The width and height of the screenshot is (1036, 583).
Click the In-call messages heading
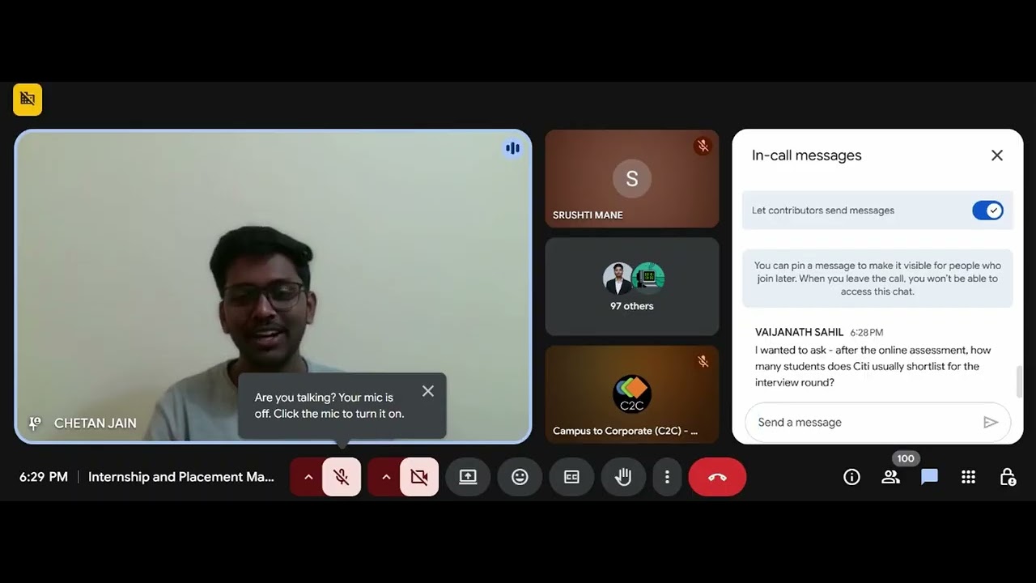click(807, 155)
